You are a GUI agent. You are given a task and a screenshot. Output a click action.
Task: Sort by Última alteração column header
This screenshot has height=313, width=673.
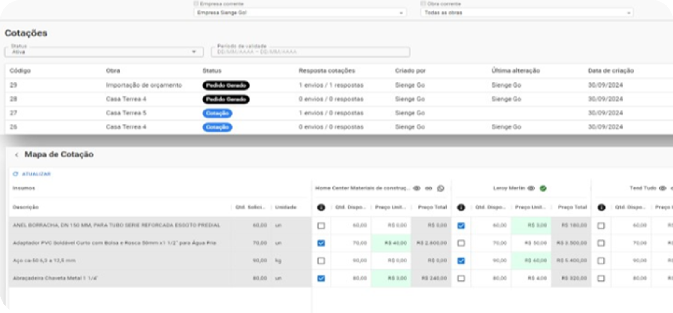pos(515,71)
